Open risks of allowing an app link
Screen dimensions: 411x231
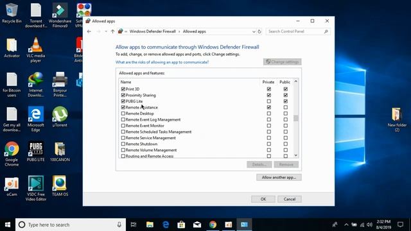coord(162,62)
